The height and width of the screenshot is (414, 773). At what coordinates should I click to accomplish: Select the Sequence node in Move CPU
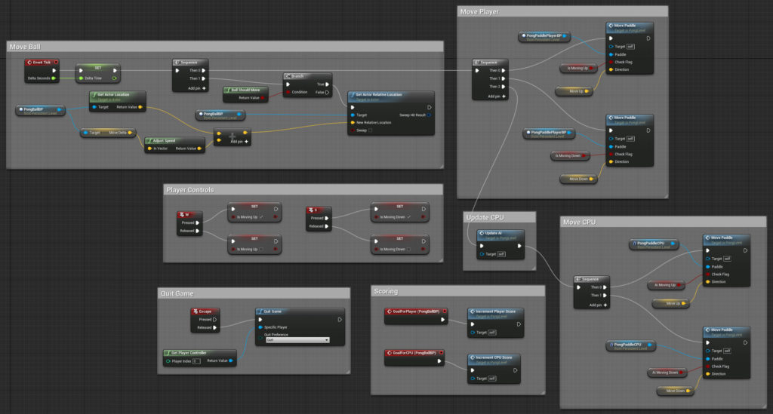coord(592,292)
